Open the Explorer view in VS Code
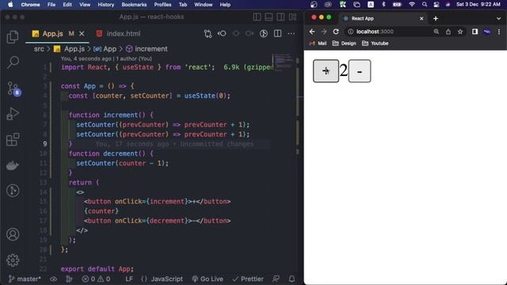 click(13, 37)
